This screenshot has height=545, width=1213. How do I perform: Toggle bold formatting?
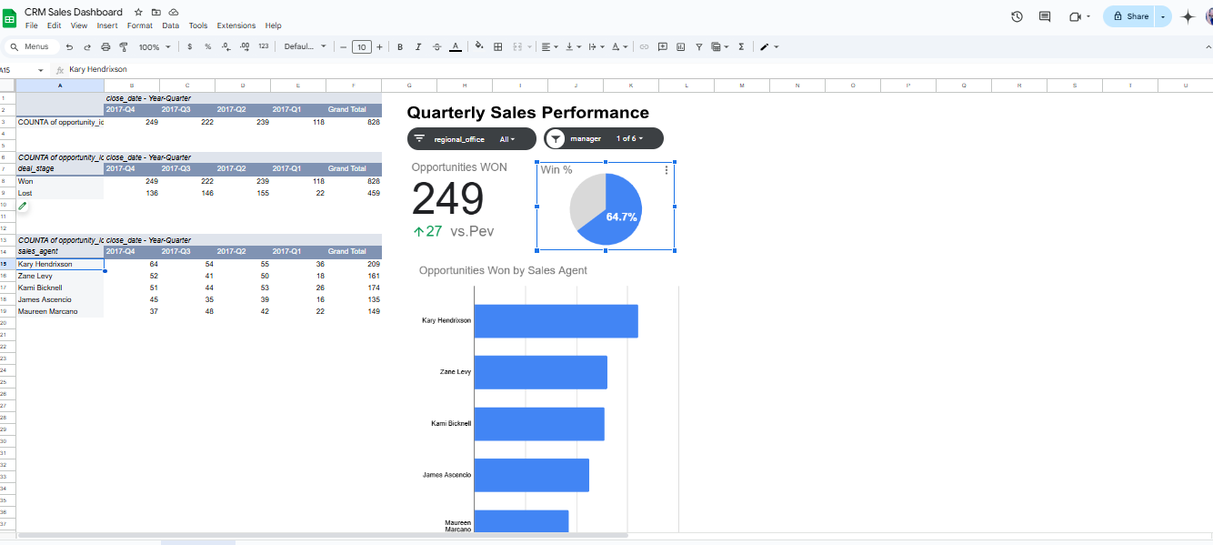click(x=400, y=46)
